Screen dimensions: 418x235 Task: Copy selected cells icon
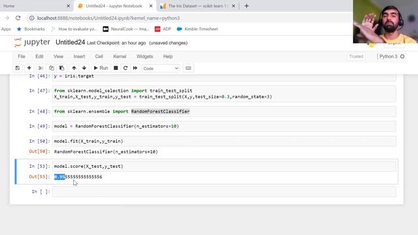click(51, 68)
